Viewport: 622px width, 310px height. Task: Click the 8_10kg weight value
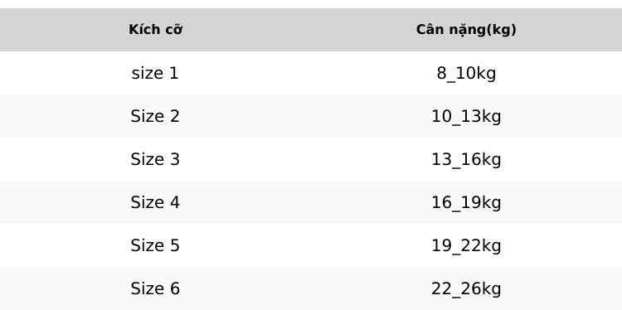point(466,74)
